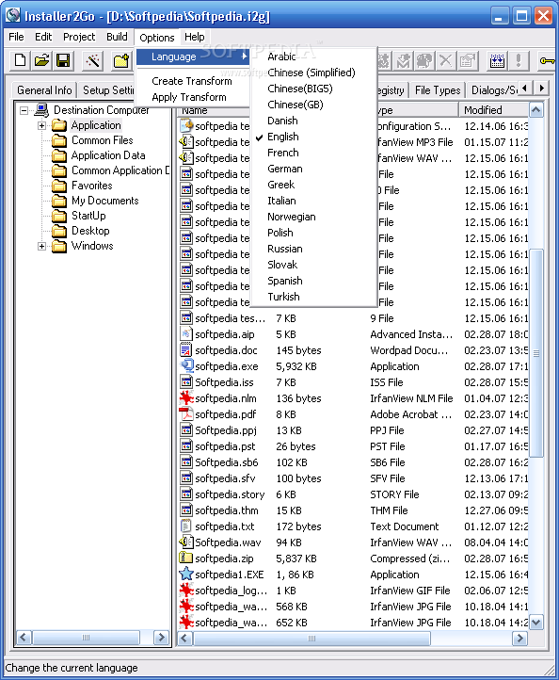Click the softpedia.pdf Acrobat file icon
This screenshot has width=559, height=680.
(x=186, y=414)
